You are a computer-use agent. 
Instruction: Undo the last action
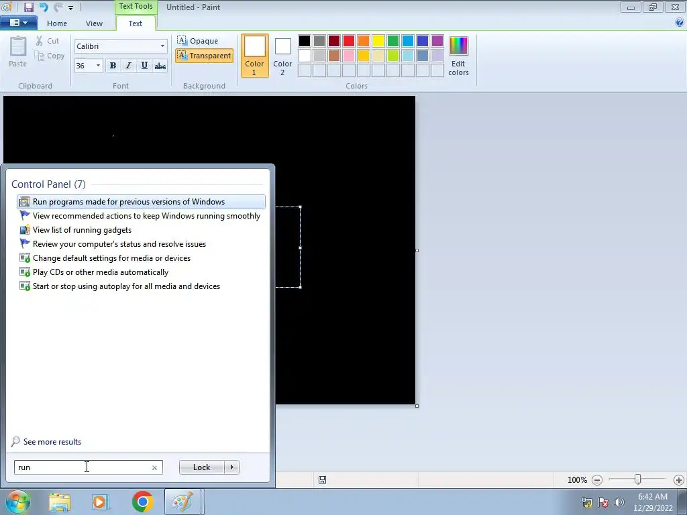(x=44, y=7)
